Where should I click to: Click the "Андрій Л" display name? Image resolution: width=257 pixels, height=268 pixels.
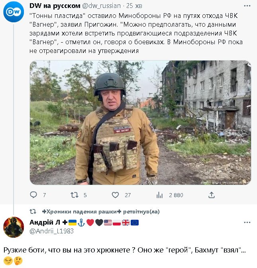click(x=46, y=222)
